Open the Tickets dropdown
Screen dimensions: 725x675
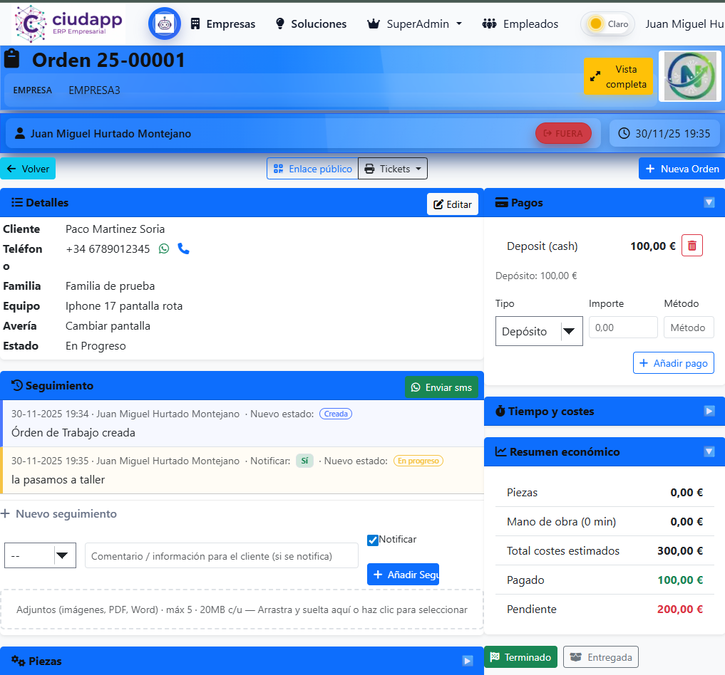393,168
